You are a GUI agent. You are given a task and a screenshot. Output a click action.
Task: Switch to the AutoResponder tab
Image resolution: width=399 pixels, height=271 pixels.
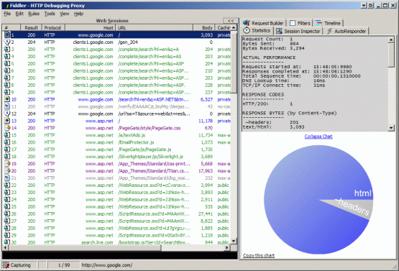[x=347, y=31]
